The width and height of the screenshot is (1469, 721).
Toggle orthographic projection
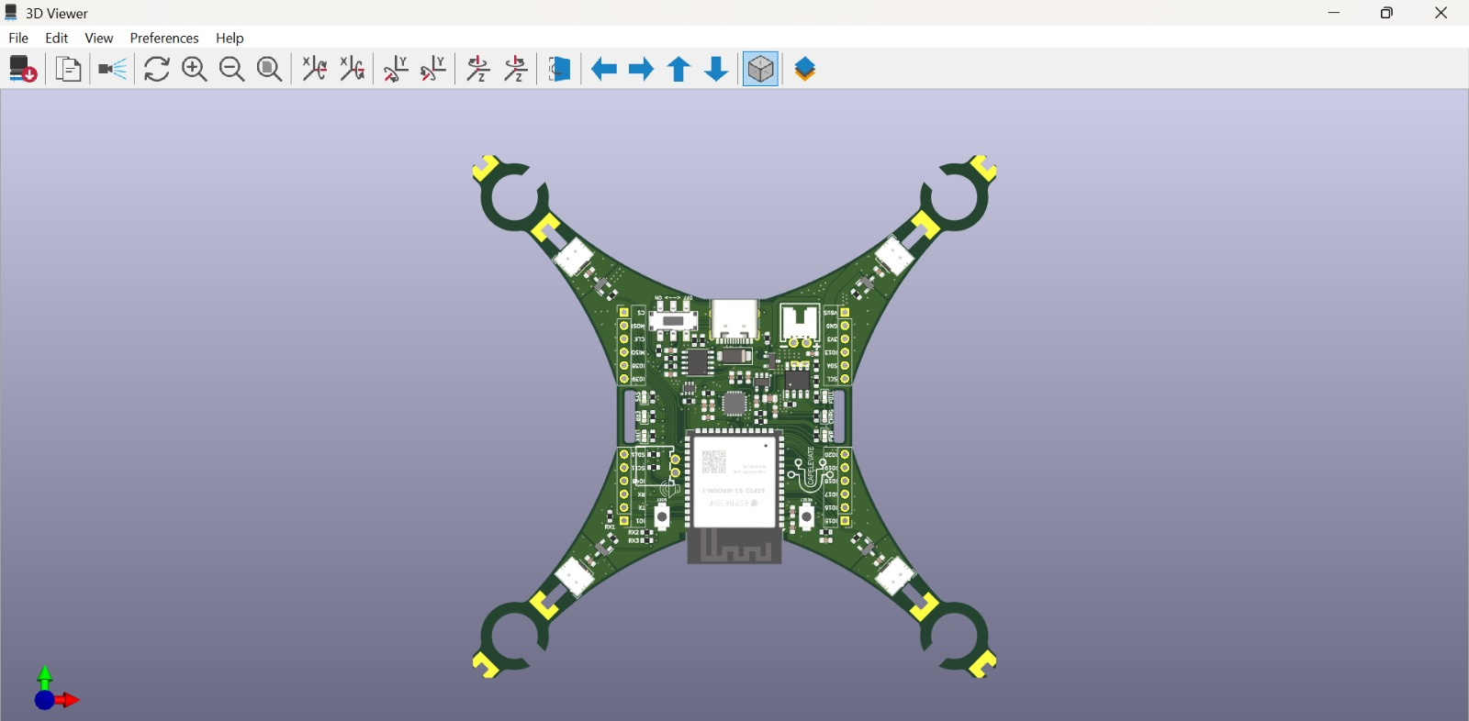pyautogui.click(x=761, y=69)
